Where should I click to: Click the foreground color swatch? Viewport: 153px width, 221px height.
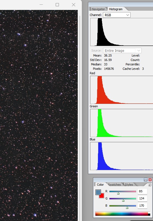(x=98, y=192)
